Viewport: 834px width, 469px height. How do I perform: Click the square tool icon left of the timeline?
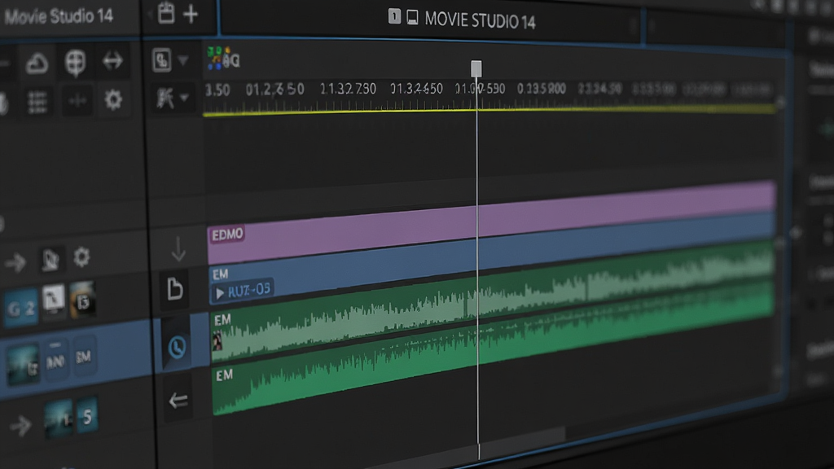pos(162,60)
